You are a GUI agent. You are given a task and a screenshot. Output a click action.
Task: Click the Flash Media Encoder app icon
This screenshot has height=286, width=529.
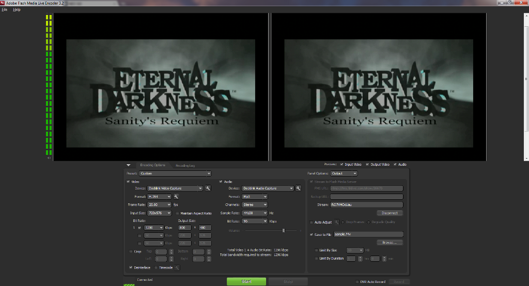tap(3, 3)
